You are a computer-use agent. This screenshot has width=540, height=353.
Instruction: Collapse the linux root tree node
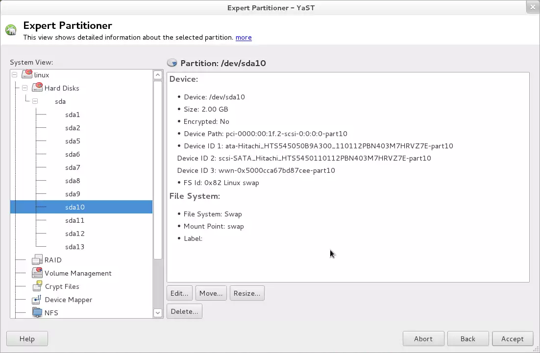click(x=14, y=75)
